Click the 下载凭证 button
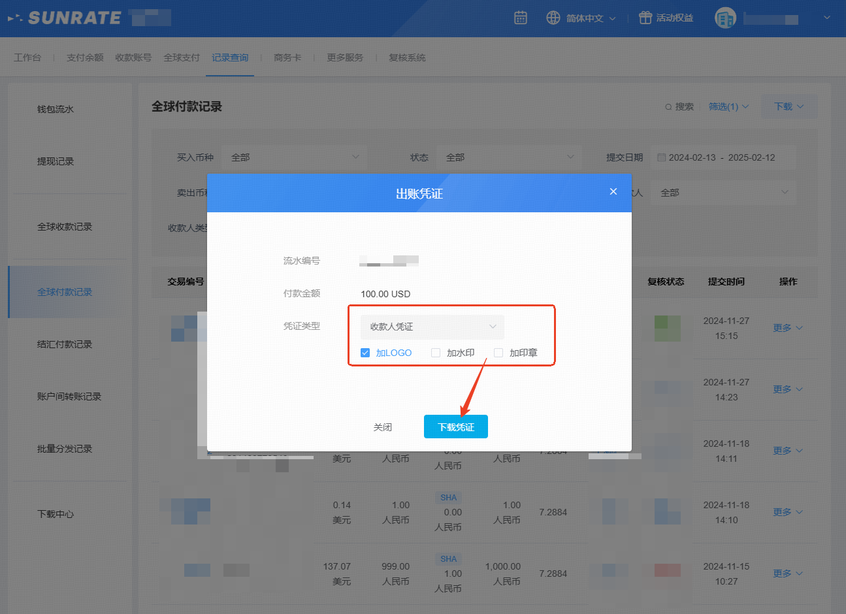This screenshot has width=846, height=614. [455, 427]
